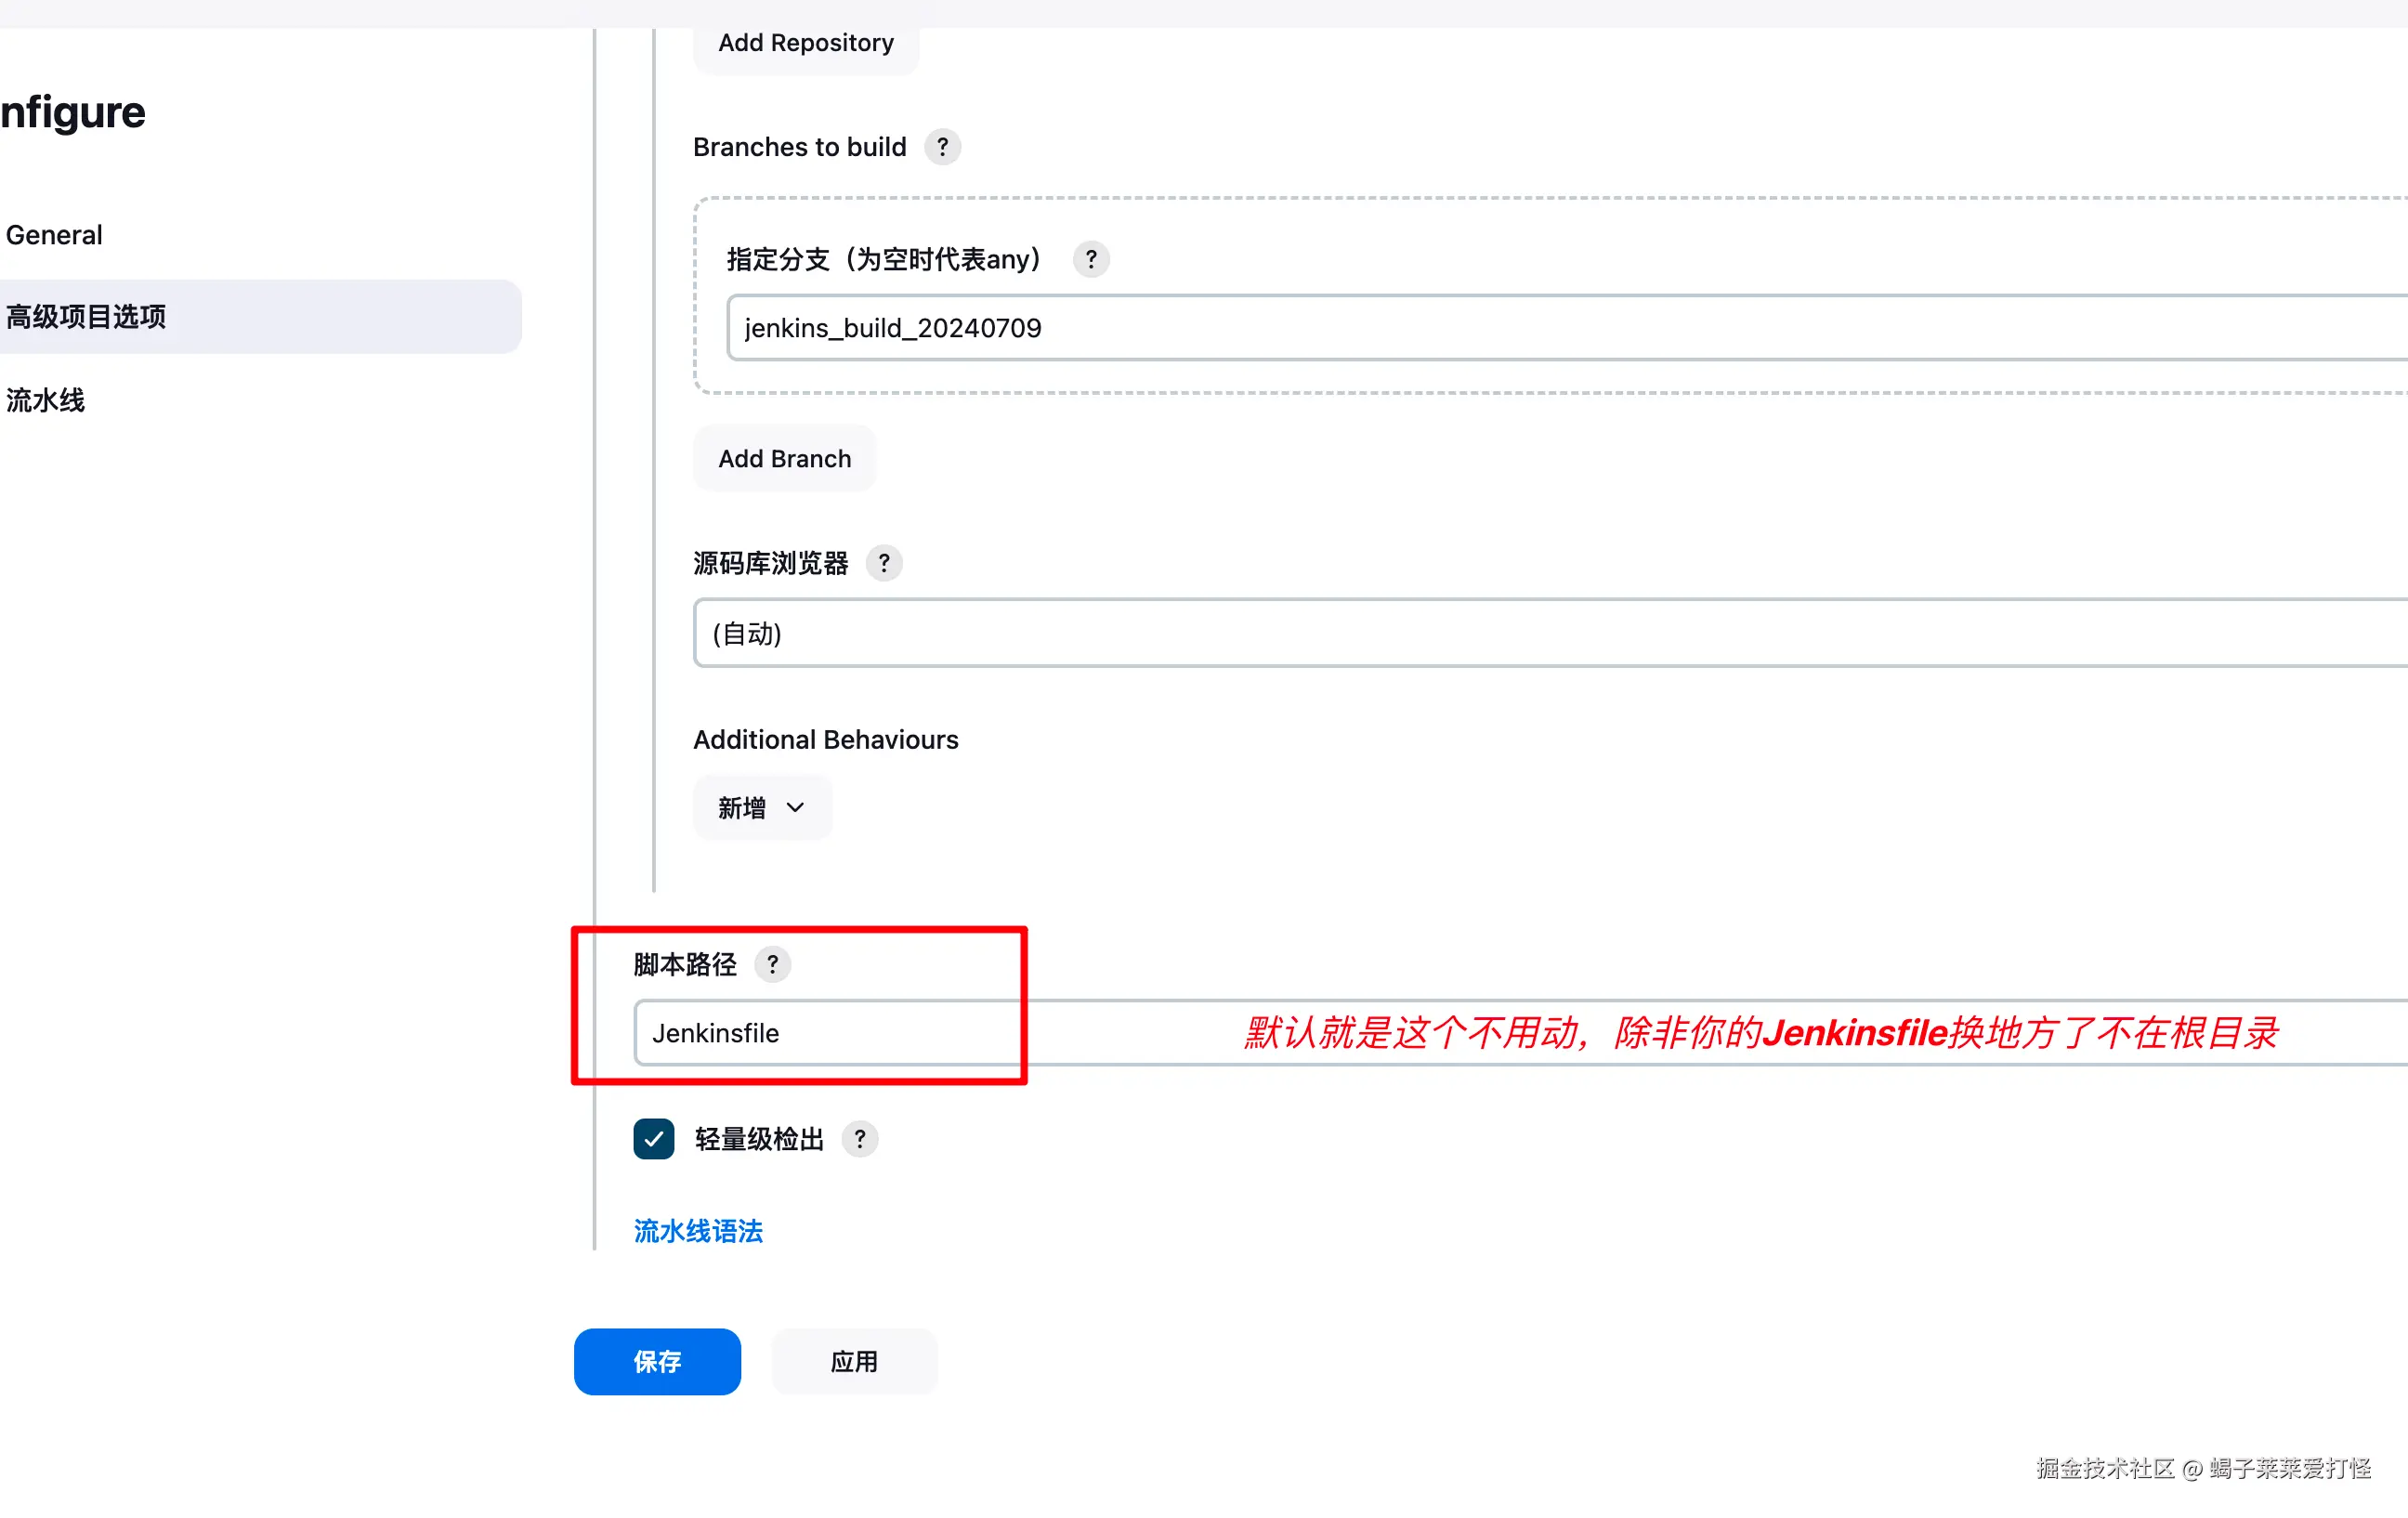This screenshot has height=1518, width=2408.
Task: Click the Add Repository button
Action: pos(806,43)
